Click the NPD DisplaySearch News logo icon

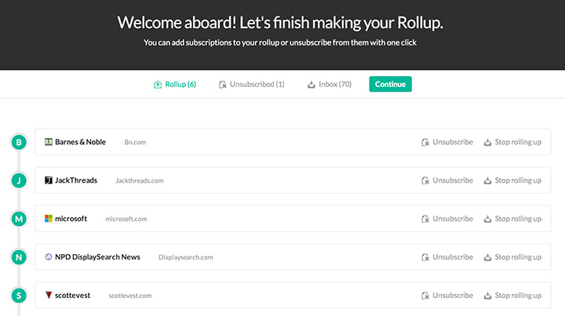[48, 257]
